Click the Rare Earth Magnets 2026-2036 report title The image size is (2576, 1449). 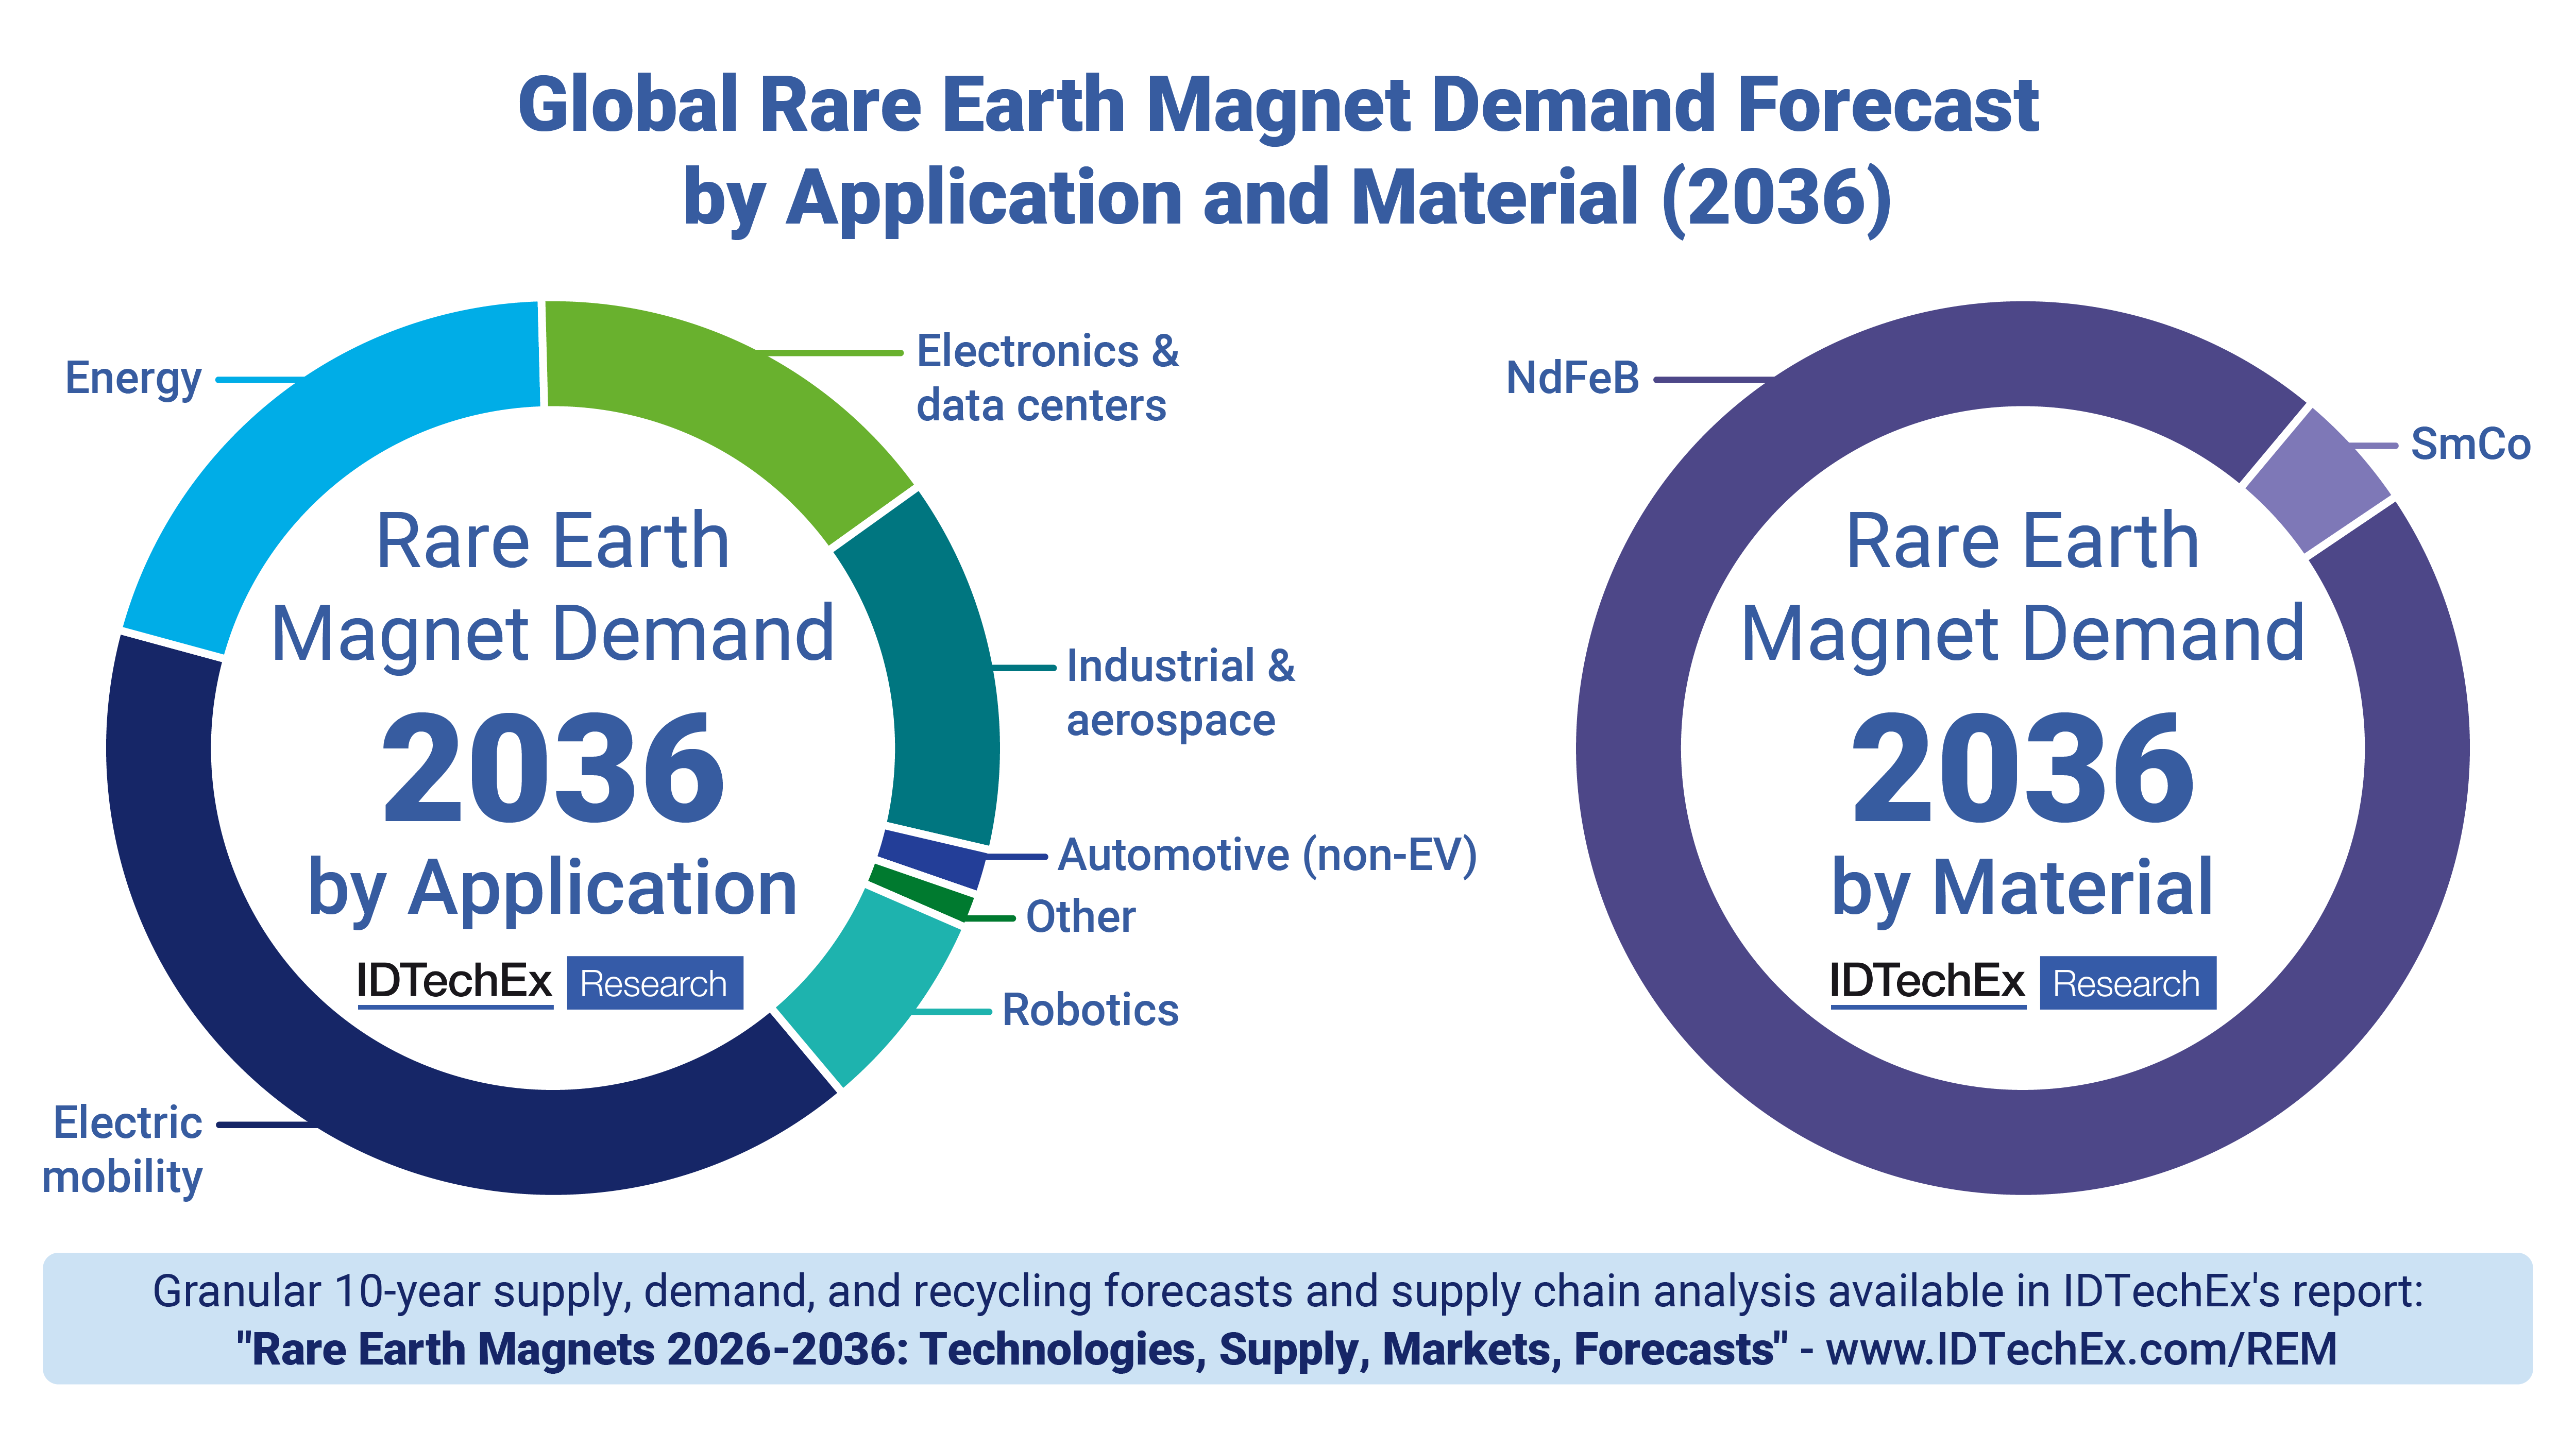point(1010,1349)
